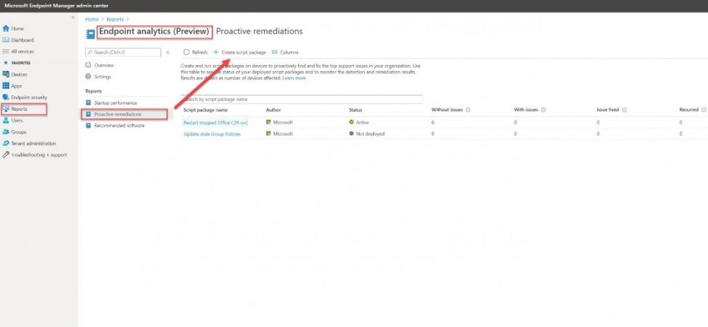Click the Endpoint analytics book icon
Screen dimensions: 708x327
point(91,34)
